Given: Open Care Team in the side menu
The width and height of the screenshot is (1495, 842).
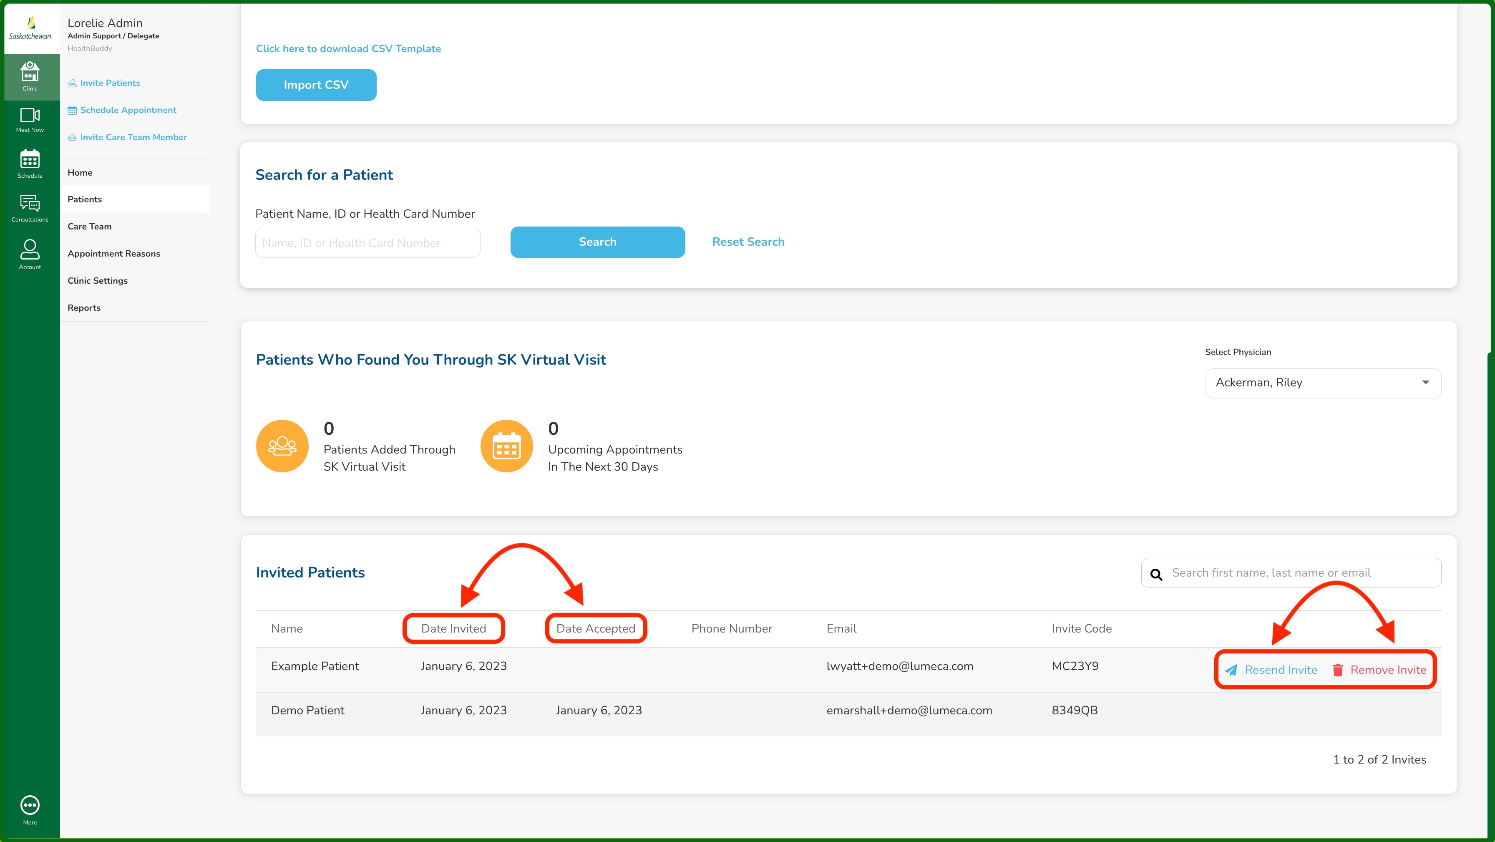Looking at the screenshot, I should [89, 227].
